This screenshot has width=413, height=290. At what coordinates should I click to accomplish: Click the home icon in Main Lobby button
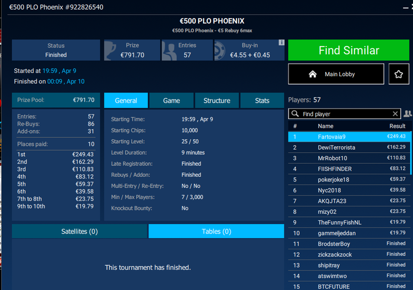coord(313,74)
